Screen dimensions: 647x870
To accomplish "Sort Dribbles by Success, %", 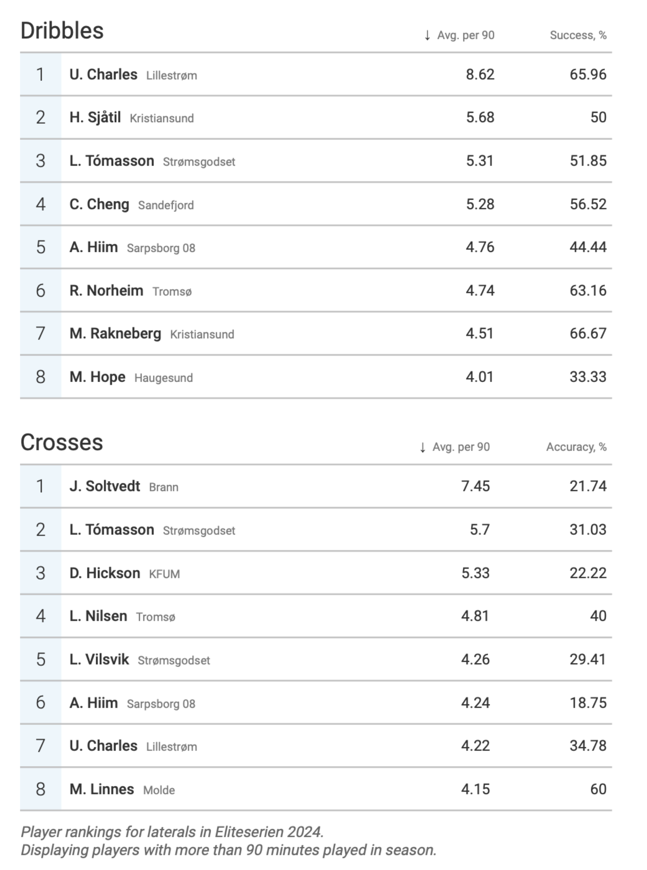I will point(578,36).
